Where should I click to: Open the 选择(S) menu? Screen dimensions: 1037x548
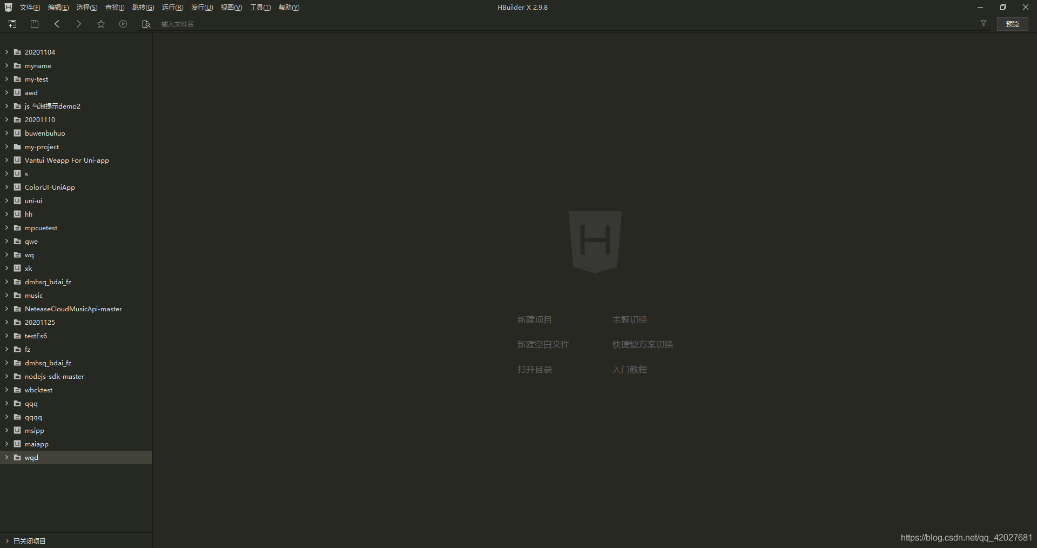(x=87, y=8)
